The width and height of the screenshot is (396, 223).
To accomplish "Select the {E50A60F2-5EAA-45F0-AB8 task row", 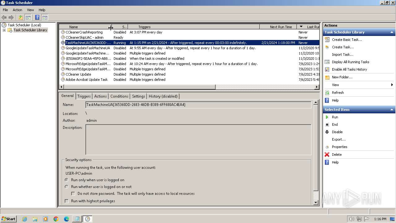I will 189,59.
